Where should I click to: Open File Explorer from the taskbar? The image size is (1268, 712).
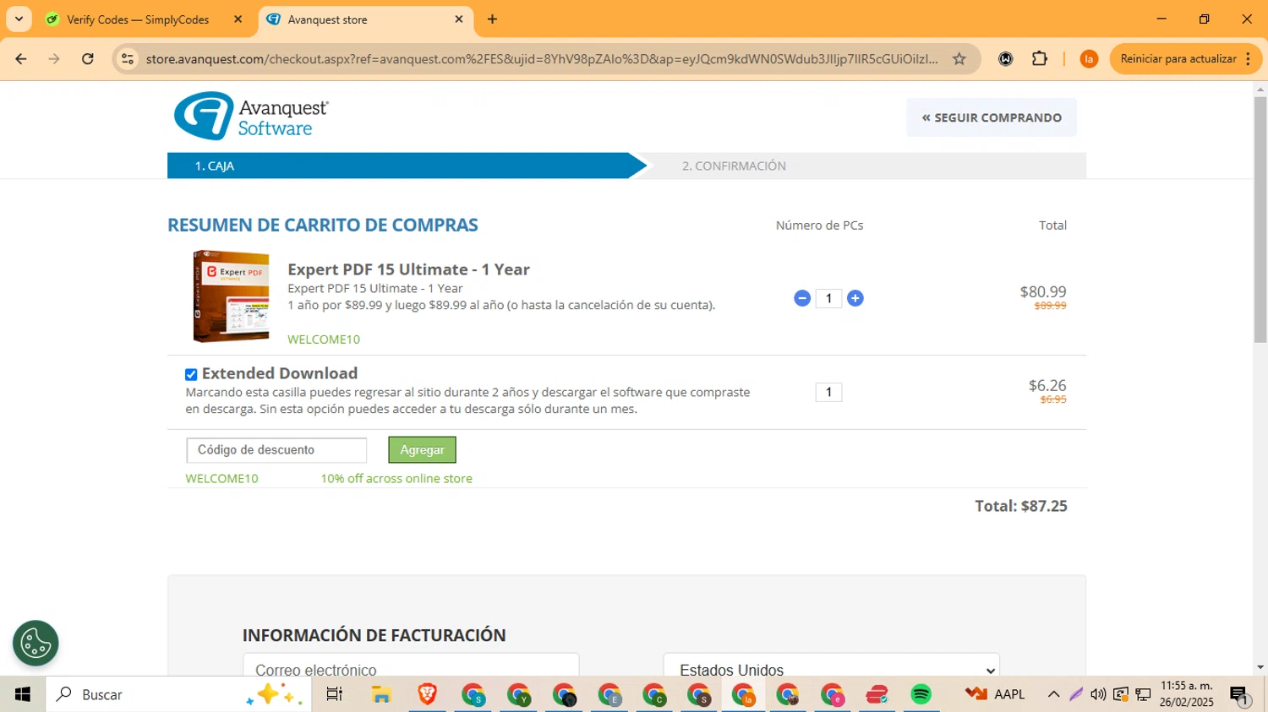(381, 694)
